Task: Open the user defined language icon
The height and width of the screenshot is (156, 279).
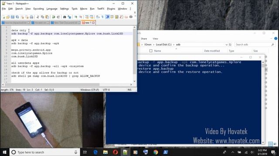Action: pyautogui.click(x=112, y=17)
